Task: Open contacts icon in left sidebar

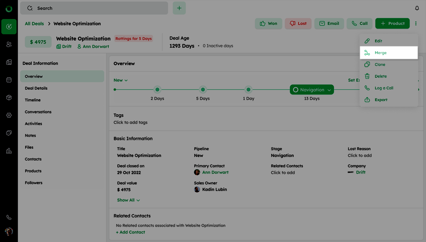Action: [9, 44]
